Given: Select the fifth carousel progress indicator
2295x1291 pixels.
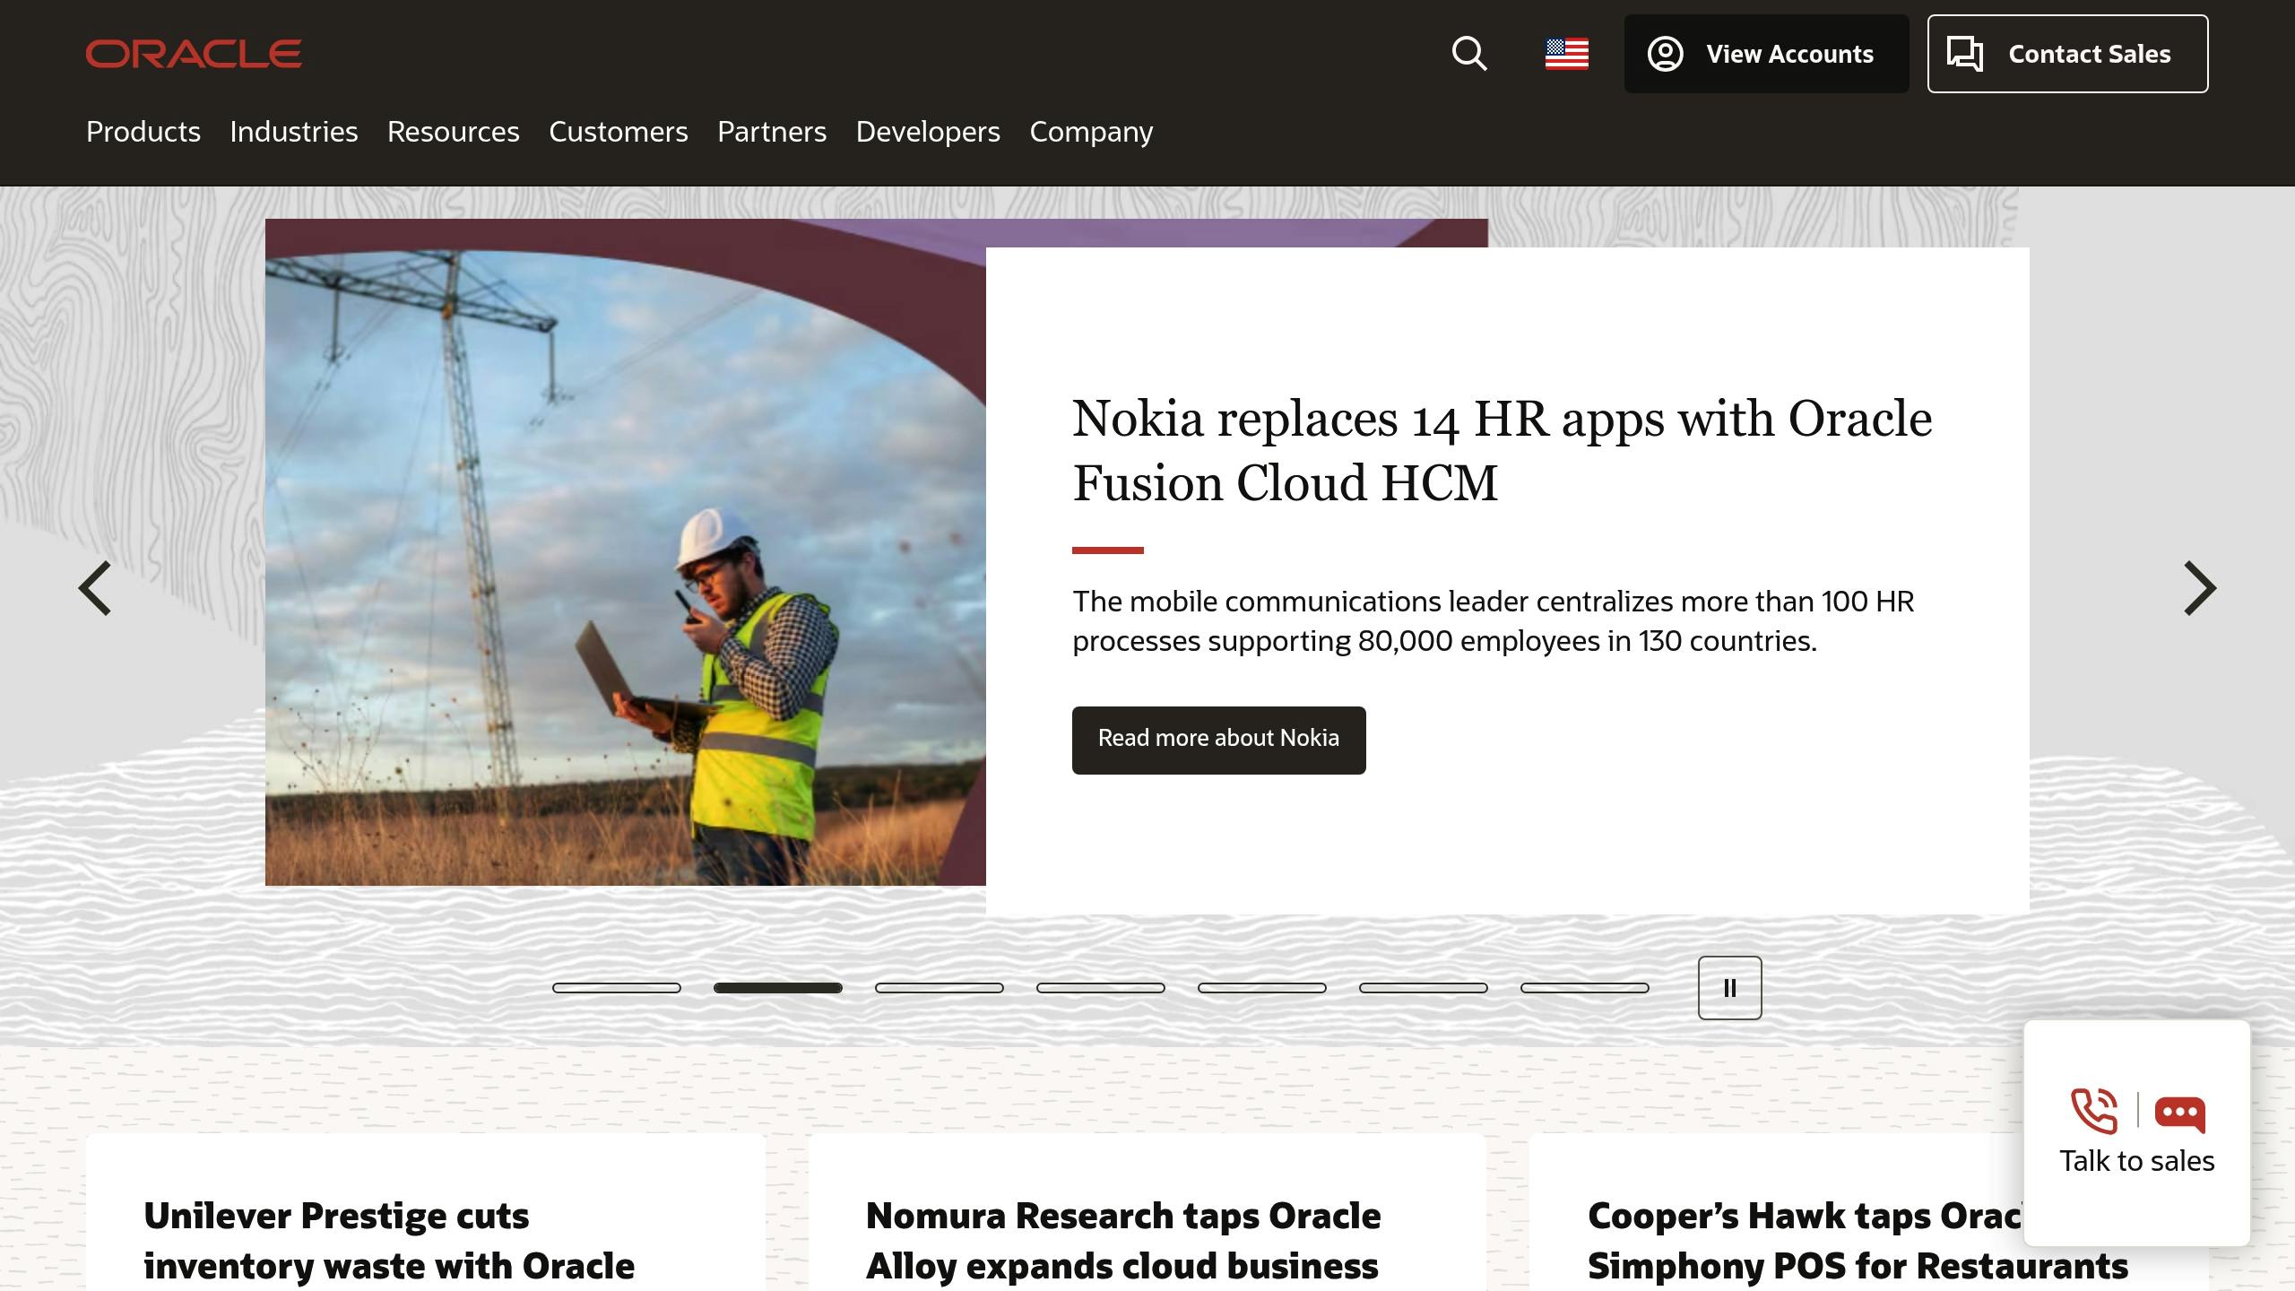Looking at the screenshot, I should (1261, 988).
